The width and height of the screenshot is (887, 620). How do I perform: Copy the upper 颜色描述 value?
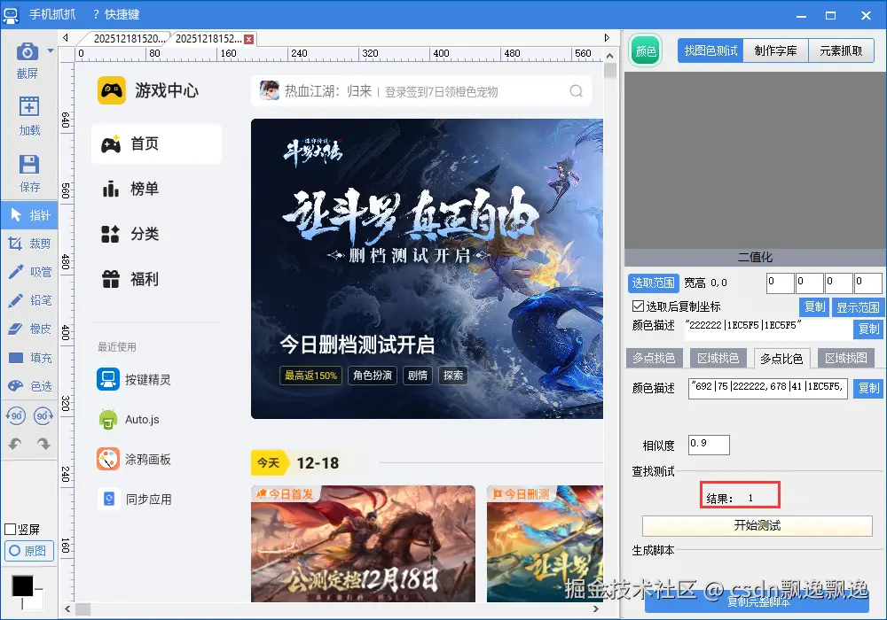868,329
